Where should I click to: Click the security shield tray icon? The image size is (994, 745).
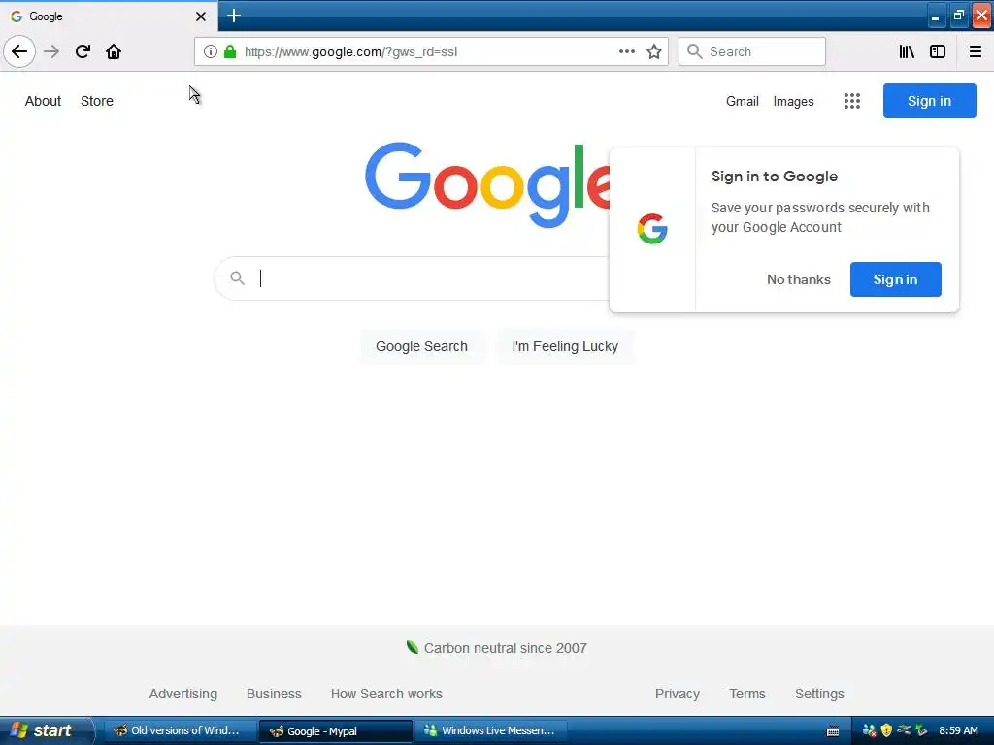[x=886, y=730]
